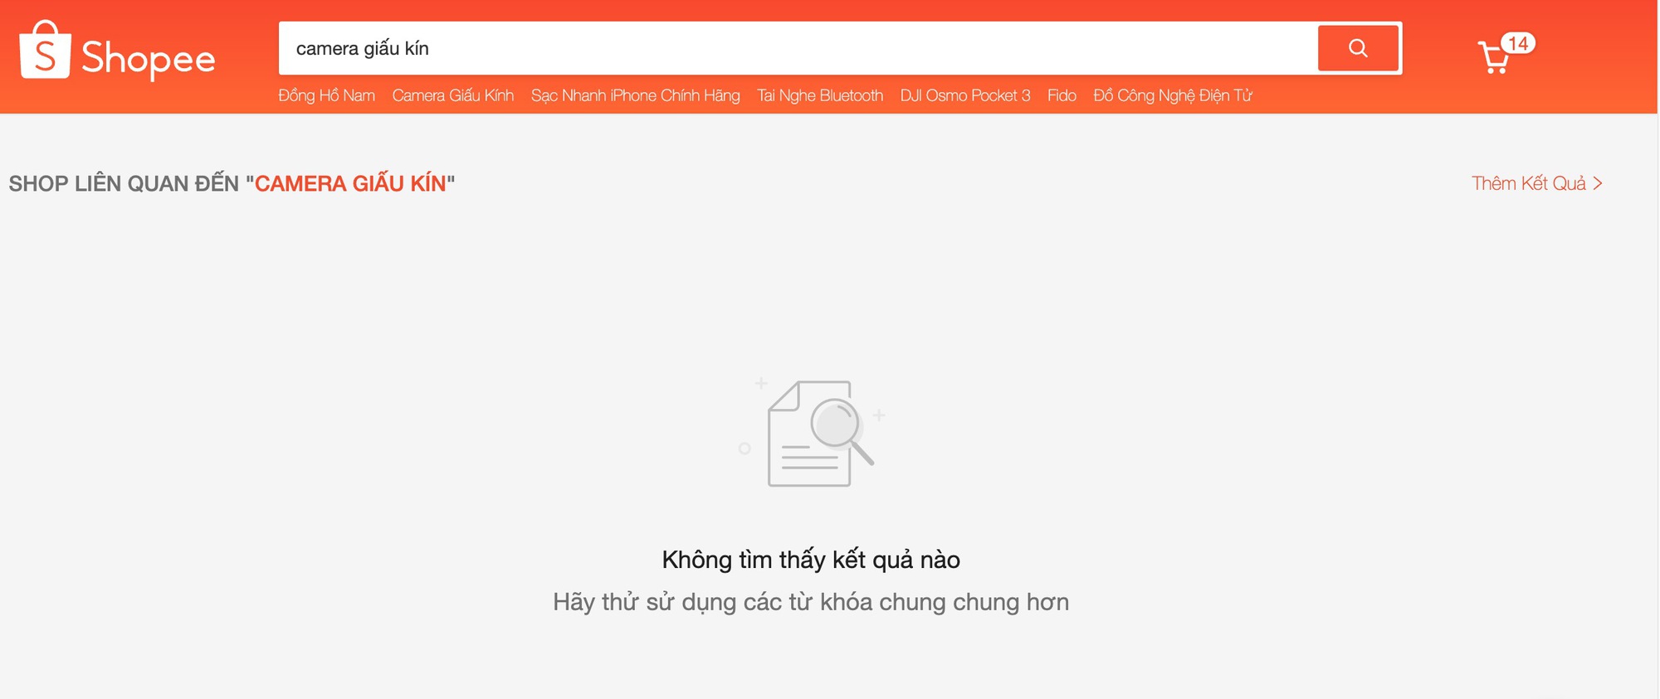Click the empty results document illustration

tap(813, 432)
